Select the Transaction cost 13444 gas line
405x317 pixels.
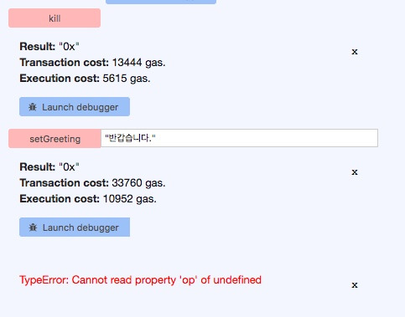tap(92, 63)
